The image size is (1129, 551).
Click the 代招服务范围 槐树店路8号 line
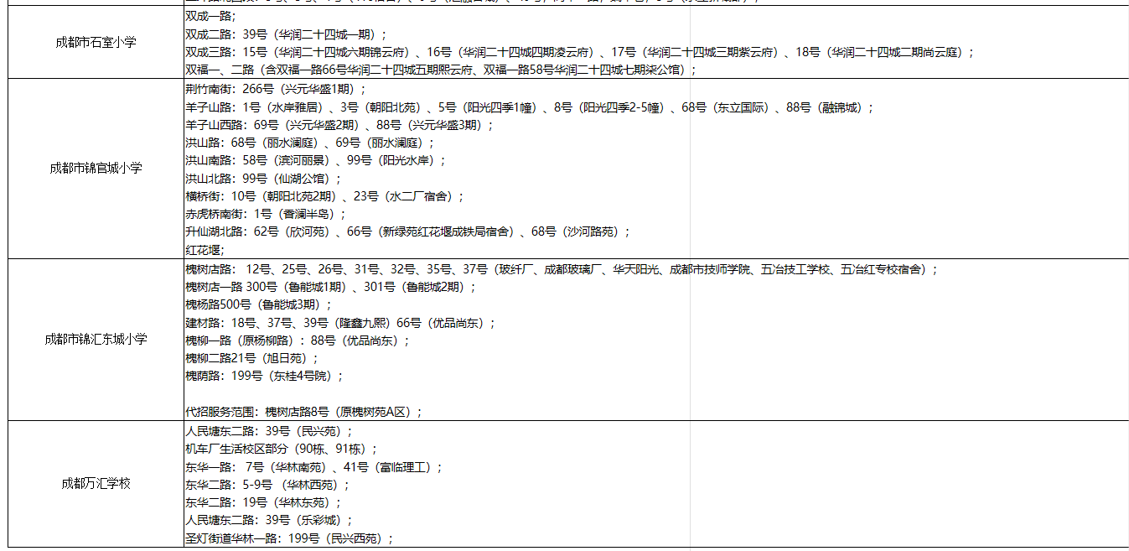(x=303, y=412)
